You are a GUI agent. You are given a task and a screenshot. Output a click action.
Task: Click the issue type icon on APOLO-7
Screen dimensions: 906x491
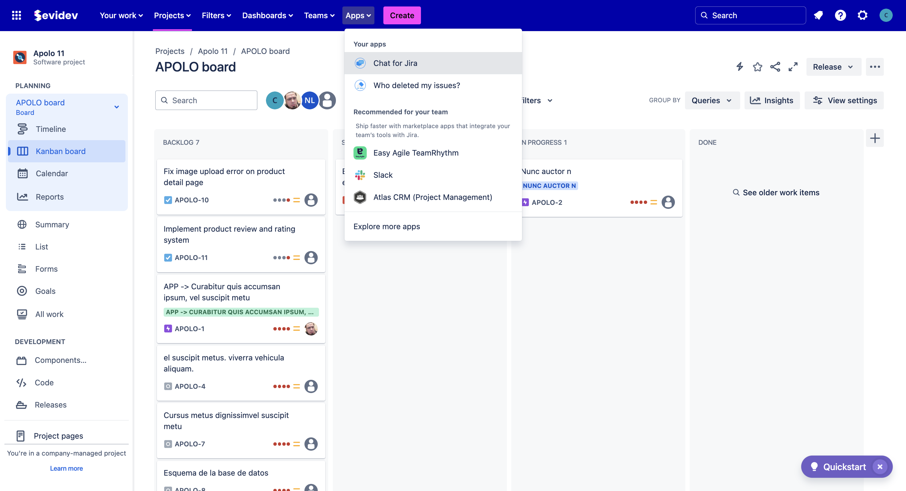tap(168, 444)
